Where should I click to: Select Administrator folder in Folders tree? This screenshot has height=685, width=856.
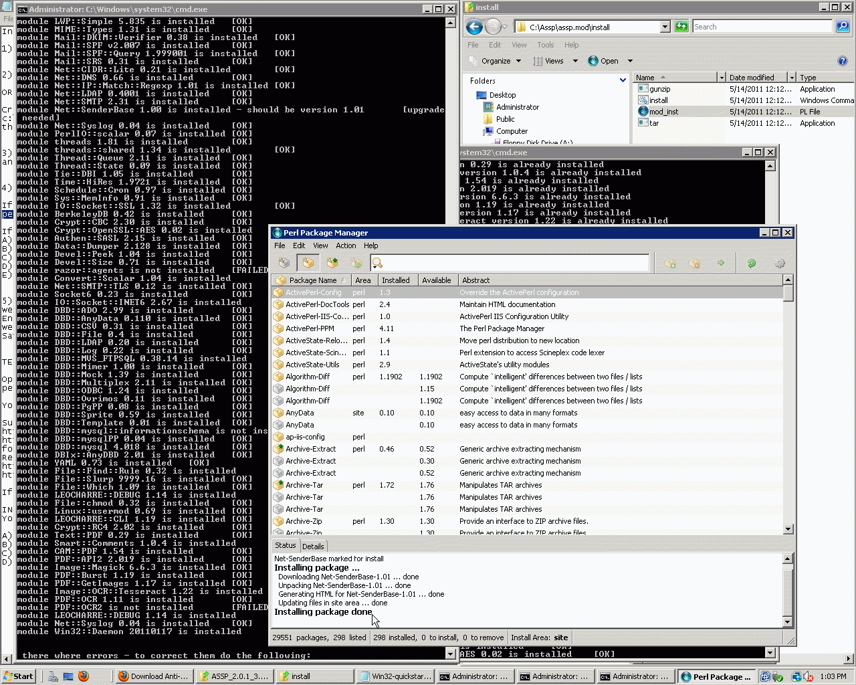coord(518,107)
